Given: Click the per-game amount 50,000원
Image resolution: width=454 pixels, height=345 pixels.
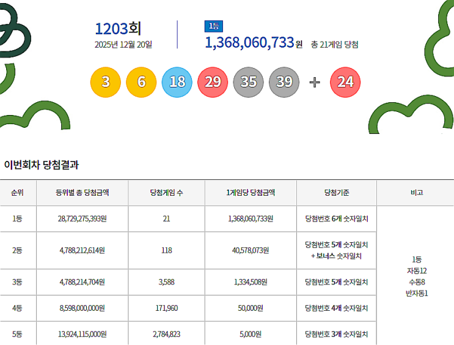Looking at the screenshot, I should pyautogui.click(x=251, y=308).
